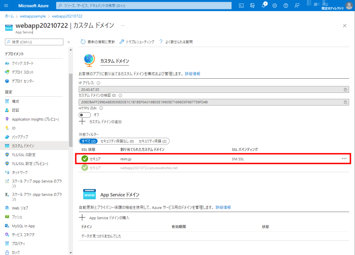355x255 pixels.
Task: Toggle the HTTPS のみ switch
Action: pos(85,115)
